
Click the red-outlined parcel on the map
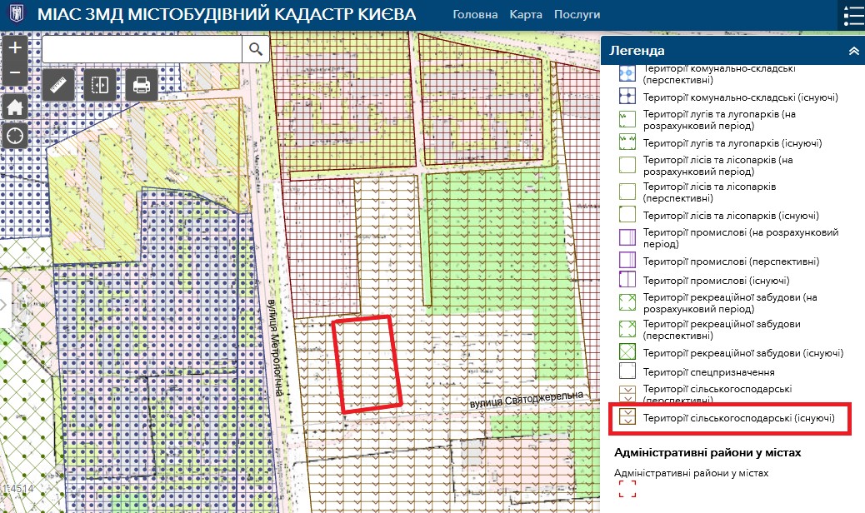click(367, 364)
